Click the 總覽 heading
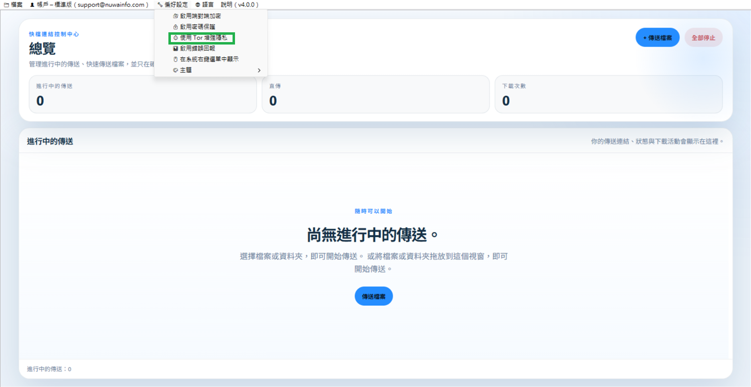 (42, 48)
